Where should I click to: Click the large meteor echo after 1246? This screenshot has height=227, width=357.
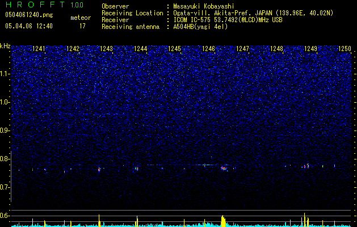point(224,169)
